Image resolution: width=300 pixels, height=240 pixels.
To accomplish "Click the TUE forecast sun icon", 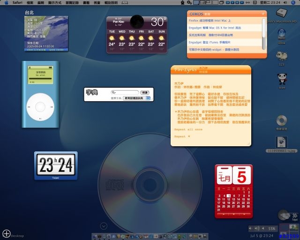I will 112,38.
